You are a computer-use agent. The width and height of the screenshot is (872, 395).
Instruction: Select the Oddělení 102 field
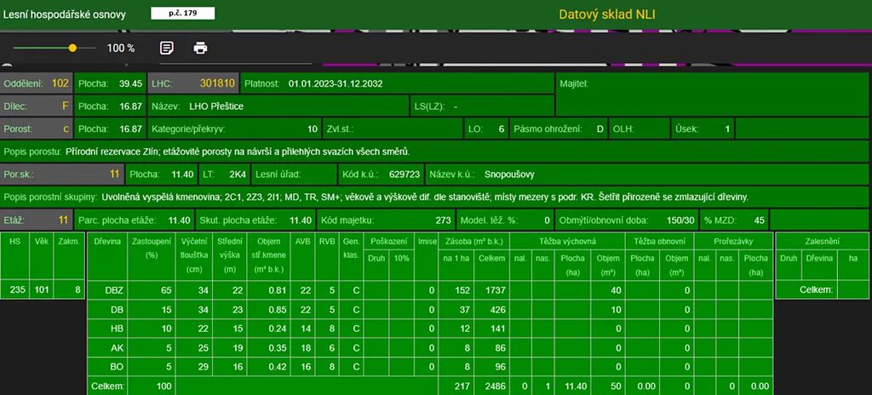[x=37, y=83]
